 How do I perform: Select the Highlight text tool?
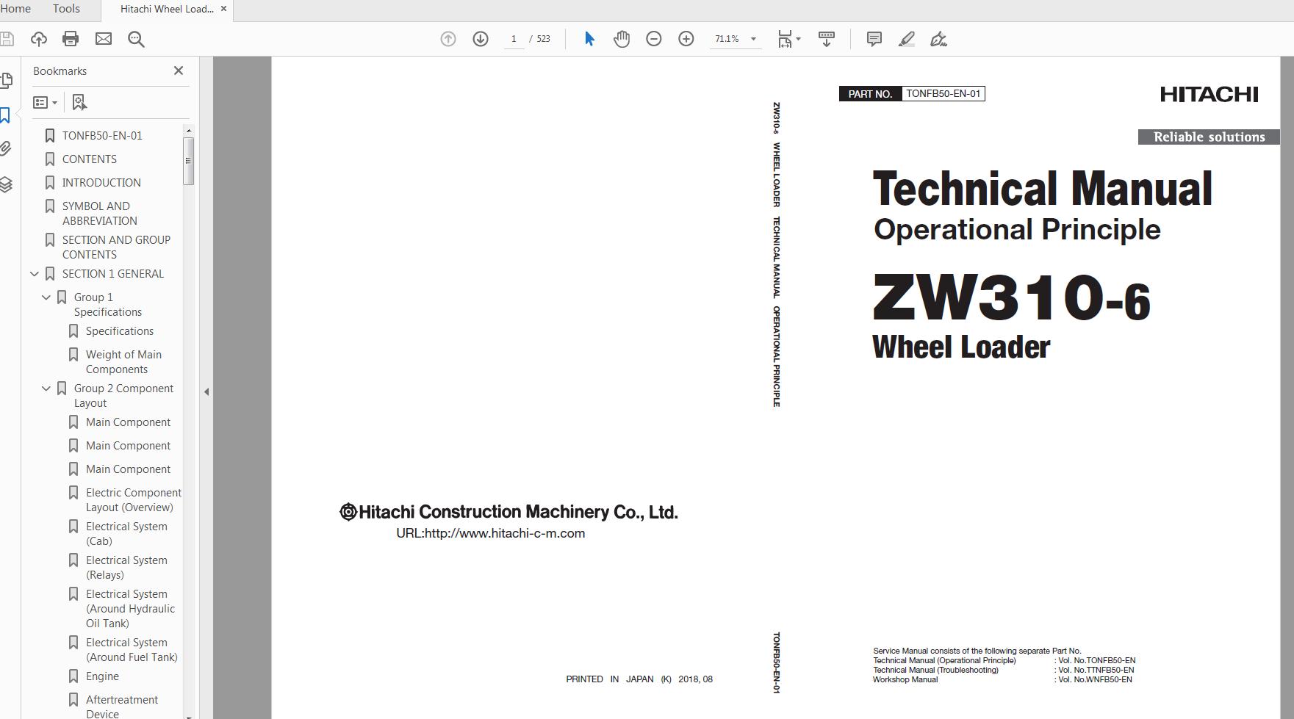[x=907, y=39]
